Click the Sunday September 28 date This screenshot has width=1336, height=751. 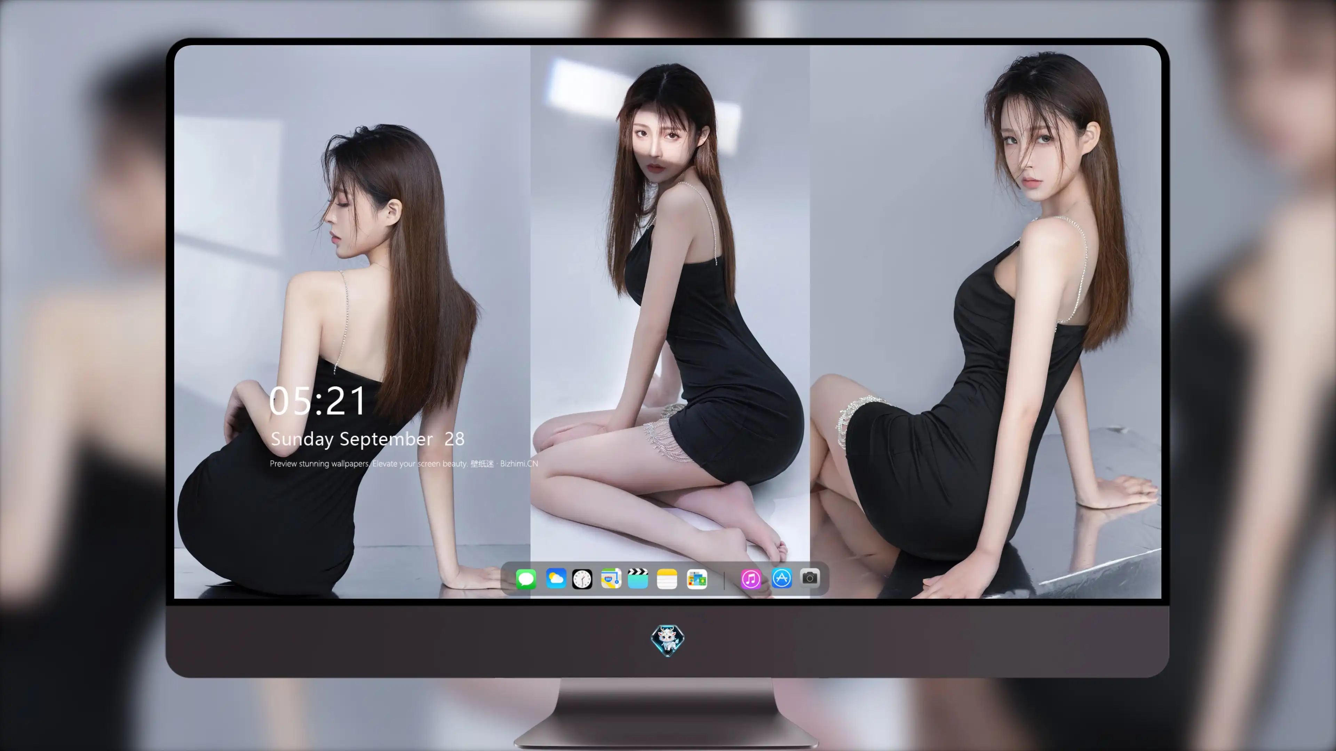368,439
